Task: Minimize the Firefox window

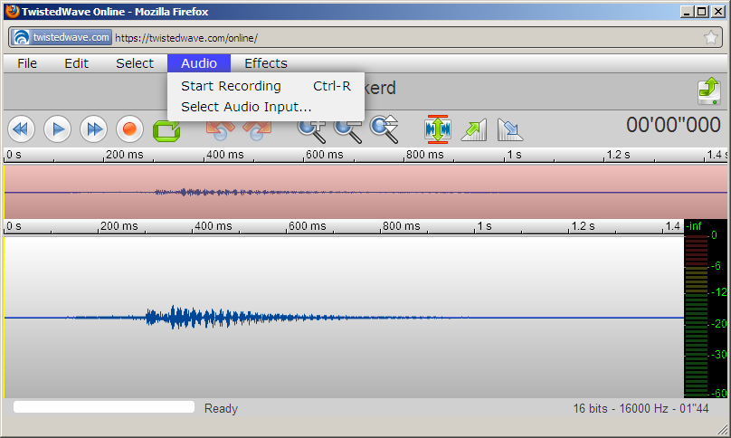Action: (687, 11)
